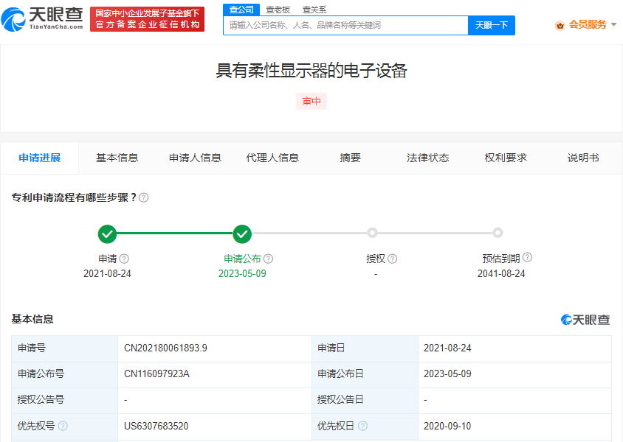Click the help icon beside 优先权号

(x=63, y=426)
